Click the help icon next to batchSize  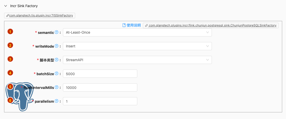pyautogui.click(x=57, y=74)
